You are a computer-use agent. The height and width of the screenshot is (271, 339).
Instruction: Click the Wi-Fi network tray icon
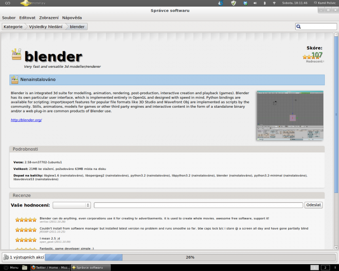[x=274, y=3]
